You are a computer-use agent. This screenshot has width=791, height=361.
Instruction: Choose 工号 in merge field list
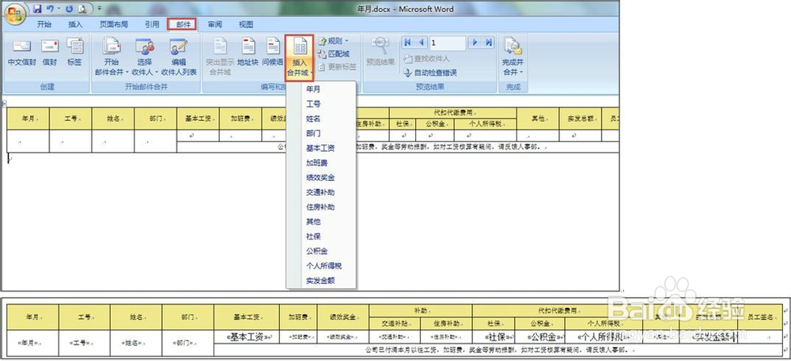313,104
